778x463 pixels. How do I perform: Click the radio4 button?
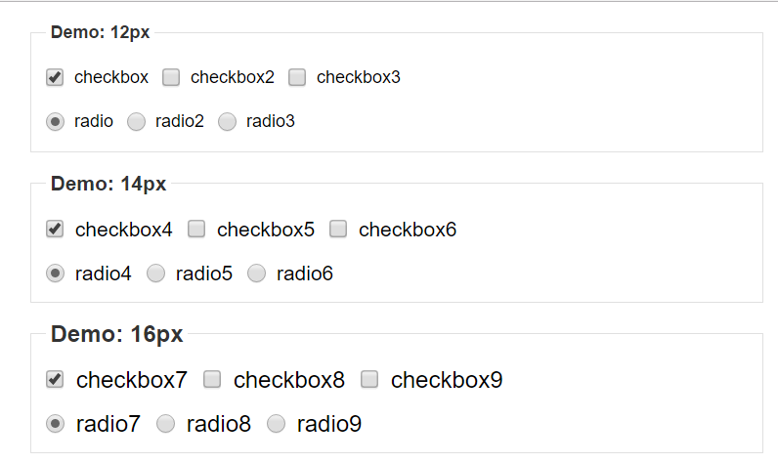click(x=55, y=274)
